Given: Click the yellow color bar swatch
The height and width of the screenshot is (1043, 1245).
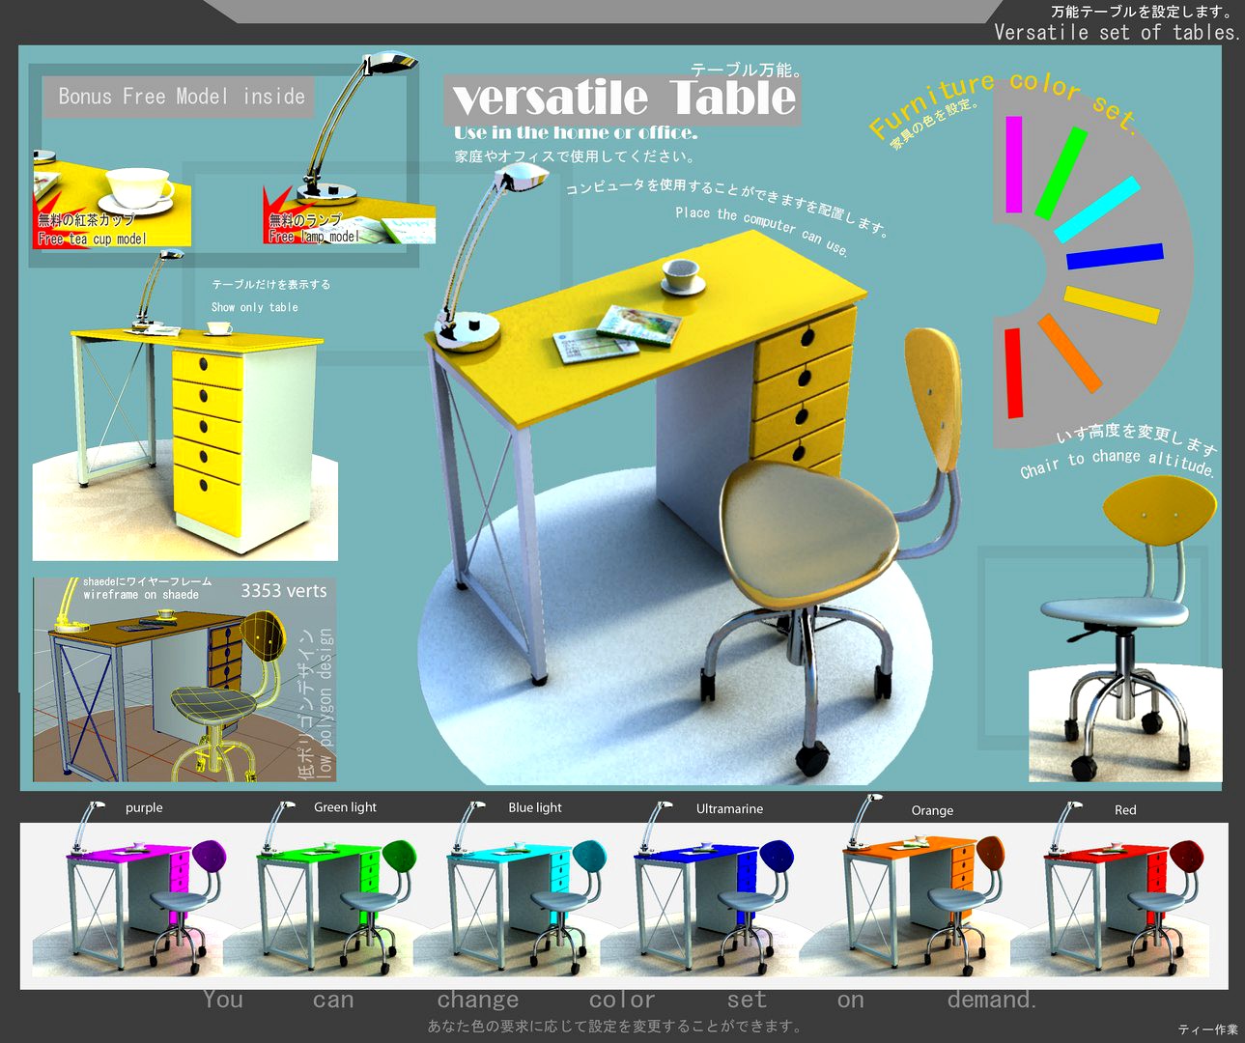Looking at the screenshot, I should [1111, 304].
